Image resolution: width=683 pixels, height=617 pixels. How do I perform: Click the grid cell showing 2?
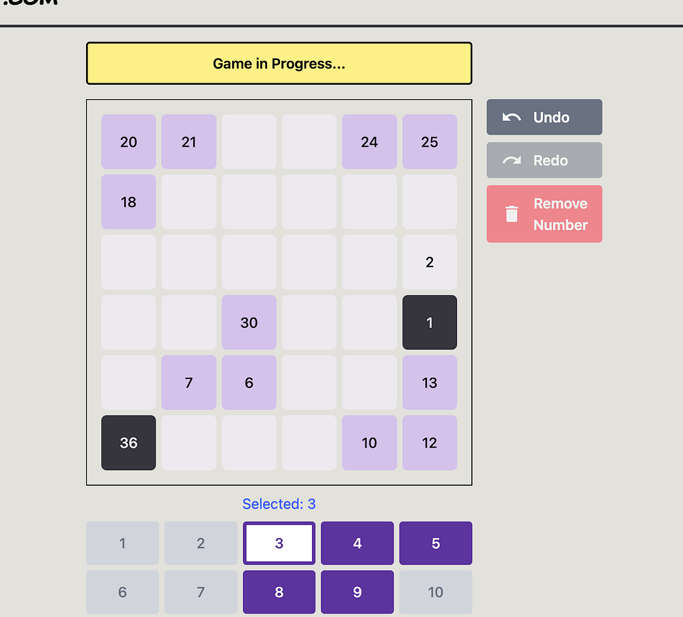click(430, 262)
